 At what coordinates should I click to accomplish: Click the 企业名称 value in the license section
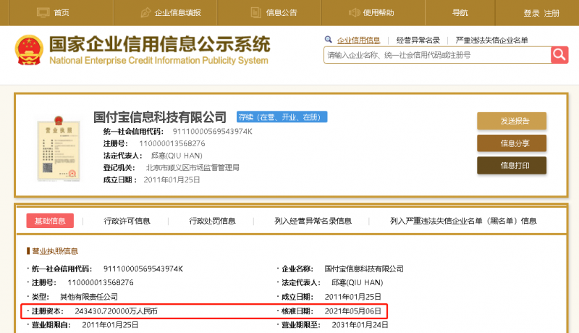364,269
